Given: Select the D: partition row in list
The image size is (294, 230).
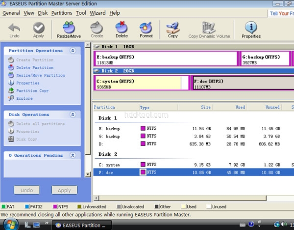Looking at the screenshot, I should coord(194,144).
